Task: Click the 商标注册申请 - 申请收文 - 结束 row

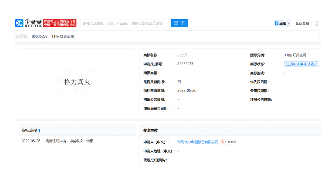Action: pos(69,141)
